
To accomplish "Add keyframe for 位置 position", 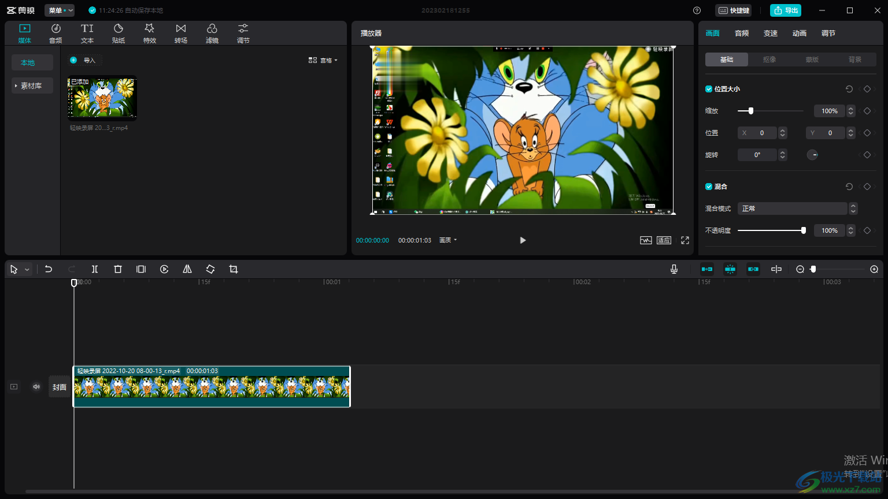I will click(x=867, y=133).
